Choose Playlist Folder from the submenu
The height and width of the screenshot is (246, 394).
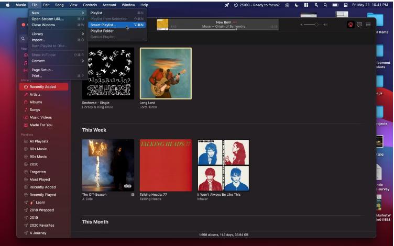[x=117, y=31]
